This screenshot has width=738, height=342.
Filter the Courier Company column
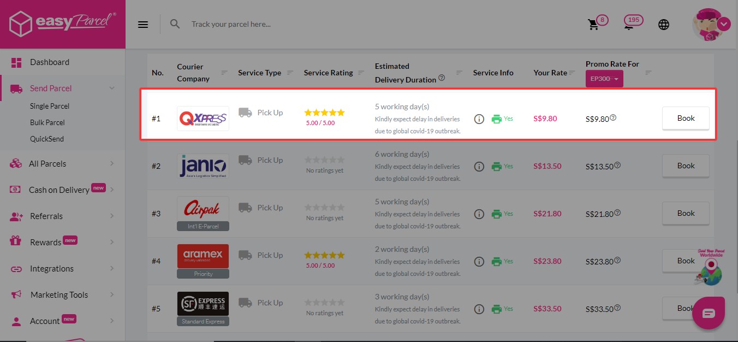224,73
